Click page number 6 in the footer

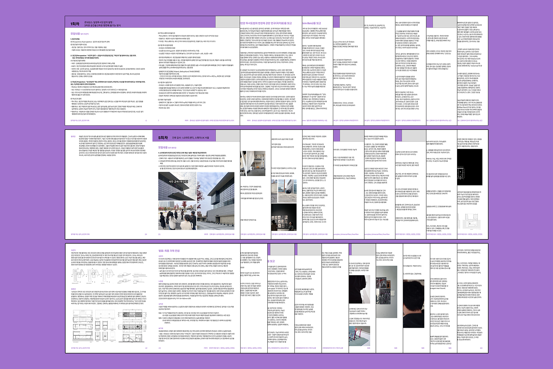click(146, 121)
